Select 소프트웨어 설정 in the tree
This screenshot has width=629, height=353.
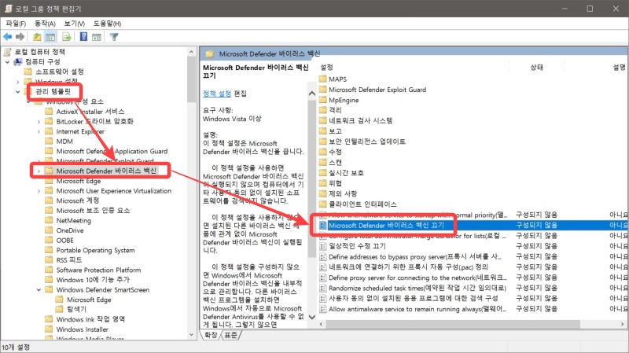tap(60, 72)
